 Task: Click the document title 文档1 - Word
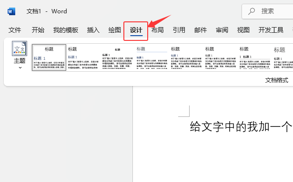pos(47,11)
